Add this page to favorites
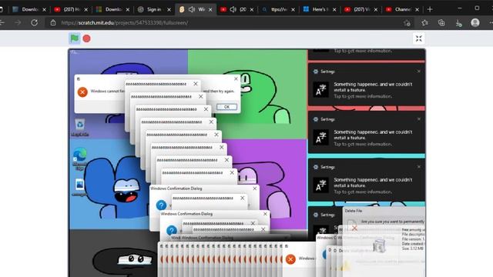Screen dimensions: 493x277 click(407, 22)
